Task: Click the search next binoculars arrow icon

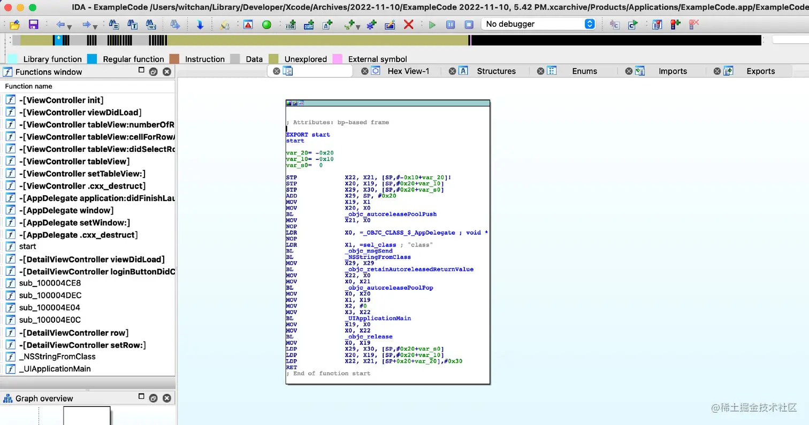Action: [x=175, y=25]
